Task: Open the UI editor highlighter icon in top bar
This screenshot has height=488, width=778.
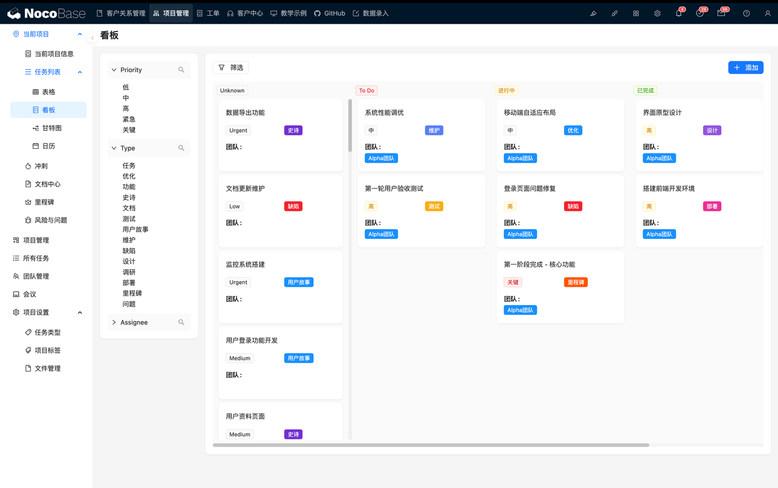Action: pyautogui.click(x=593, y=13)
